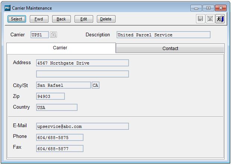Click the Carrier code field UPS1
Viewport: 231px width, 165px height.
coord(39,35)
